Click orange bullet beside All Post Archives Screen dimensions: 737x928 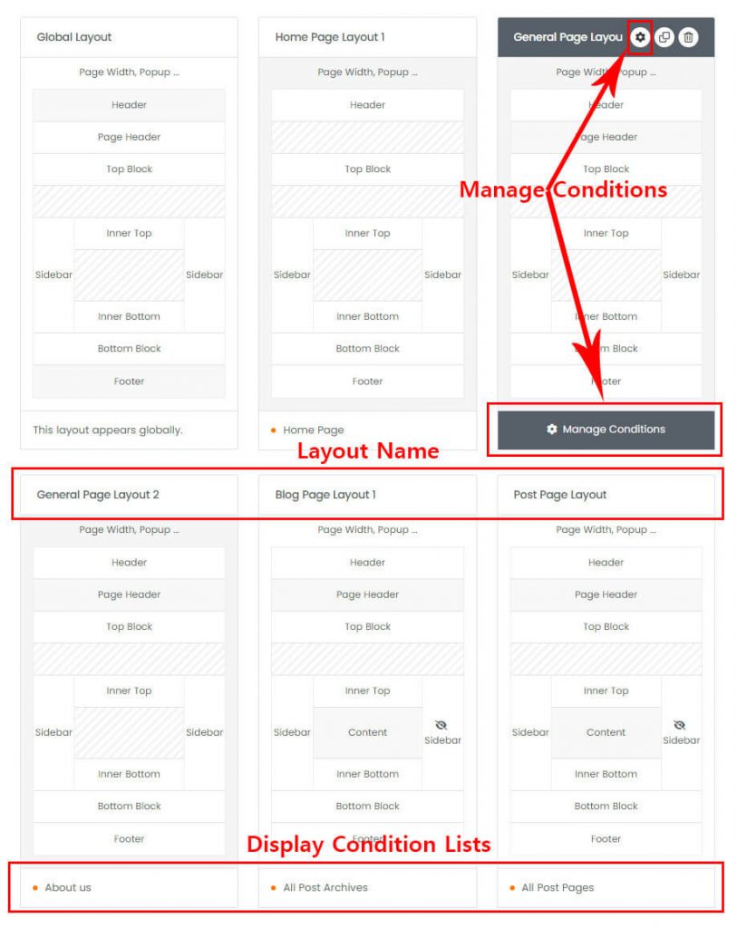coord(275,888)
